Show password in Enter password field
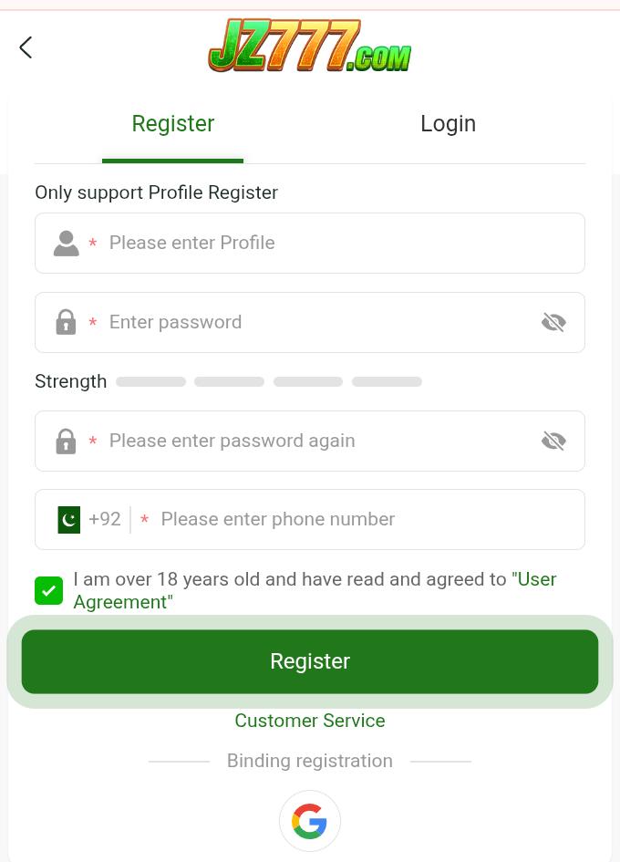 tap(553, 323)
